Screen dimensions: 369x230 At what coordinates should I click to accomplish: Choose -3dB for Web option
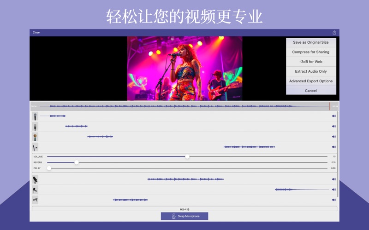(311, 62)
